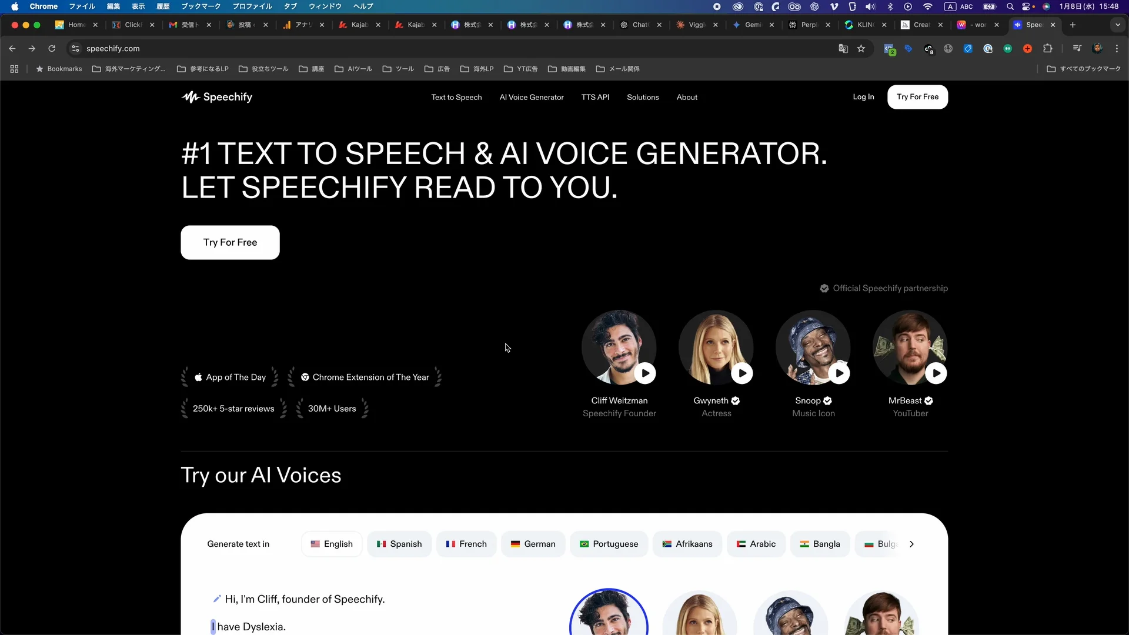The image size is (1129, 635).
Task: Open About nav item
Action: [x=687, y=97]
